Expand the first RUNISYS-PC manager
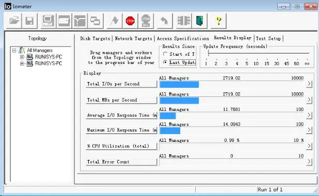 [22, 57]
